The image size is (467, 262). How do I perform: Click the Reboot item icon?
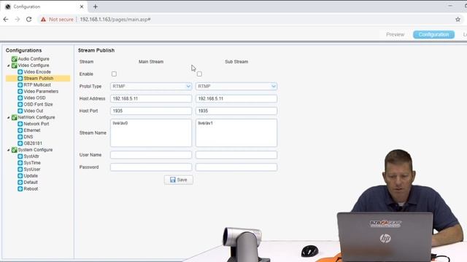pyautogui.click(x=20, y=189)
